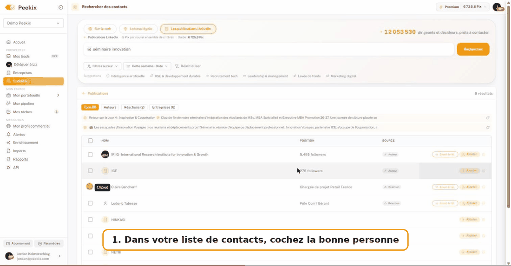Go to Entreprises in the sidebar

click(22, 72)
